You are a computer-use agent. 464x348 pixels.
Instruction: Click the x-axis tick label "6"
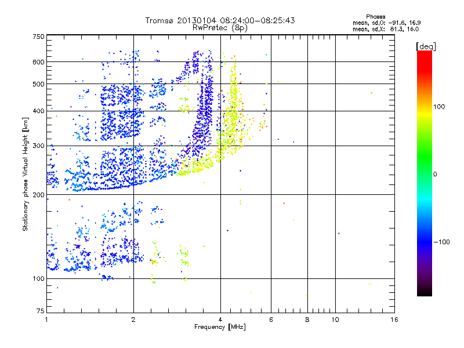271,320
